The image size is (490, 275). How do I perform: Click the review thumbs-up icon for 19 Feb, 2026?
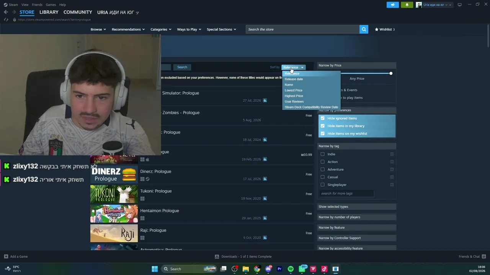coord(265,159)
